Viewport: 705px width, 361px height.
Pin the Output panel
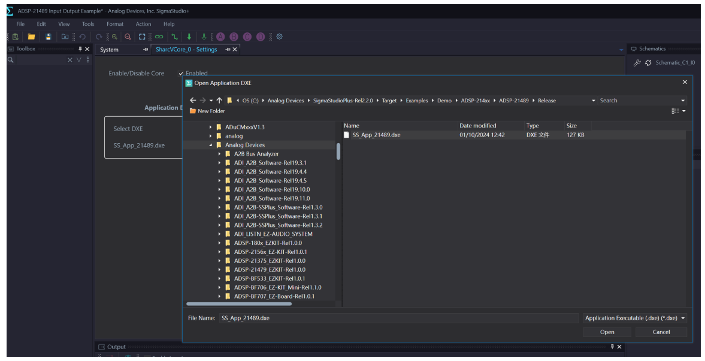[612, 347]
